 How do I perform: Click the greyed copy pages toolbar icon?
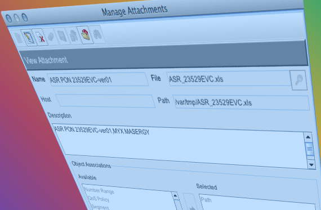pyautogui.click(x=63, y=36)
